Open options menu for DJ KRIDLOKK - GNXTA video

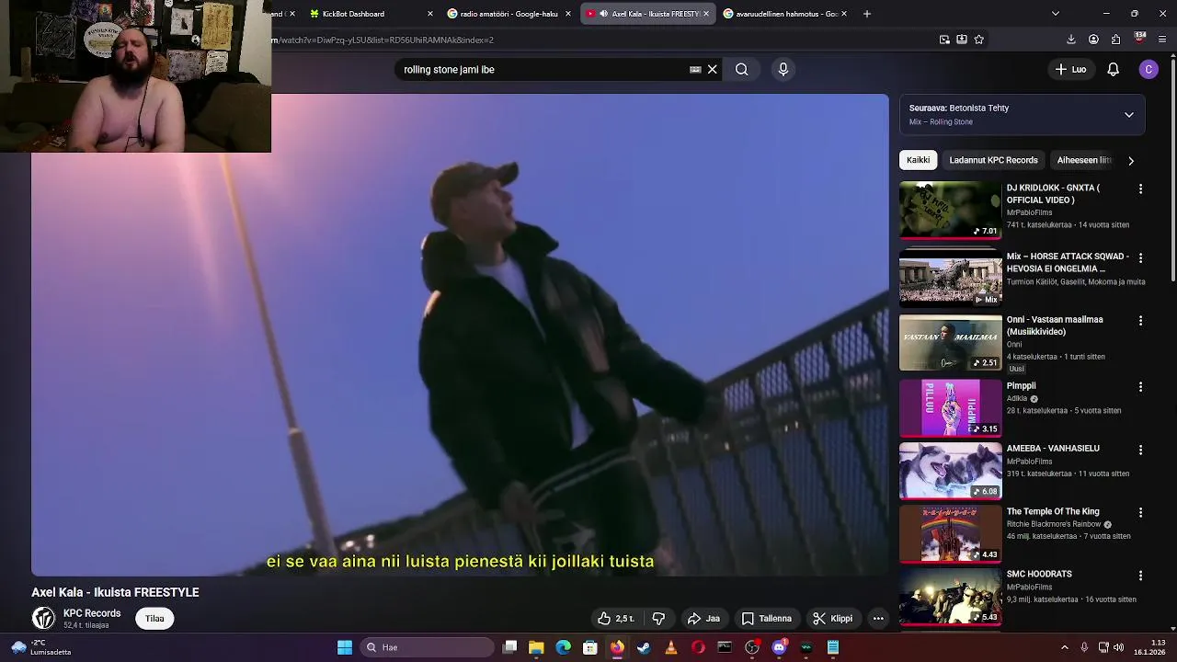pyautogui.click(x=1140, y=188)
